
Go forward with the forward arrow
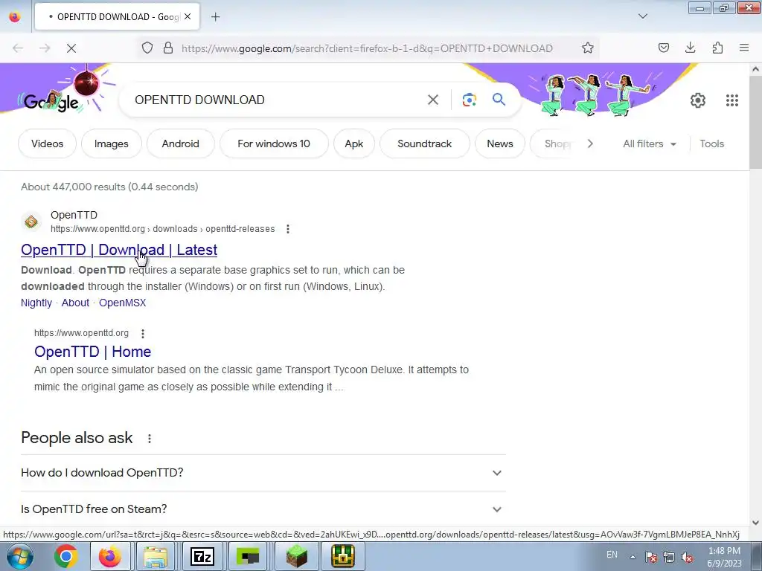pos(45,48)
